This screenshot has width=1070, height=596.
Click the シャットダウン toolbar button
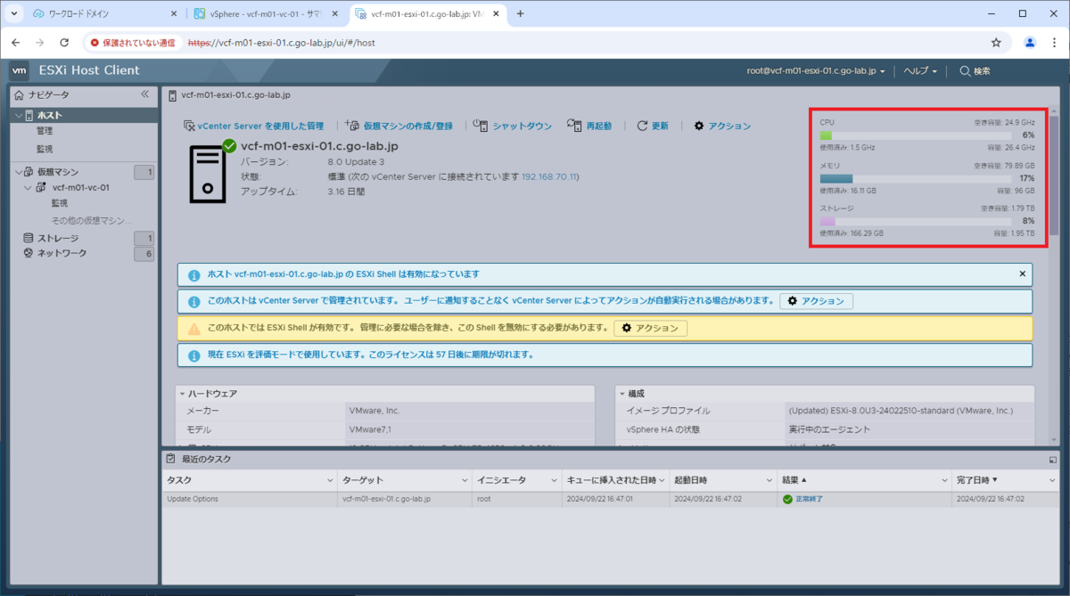pyautogui.click(x=513, y=127)
